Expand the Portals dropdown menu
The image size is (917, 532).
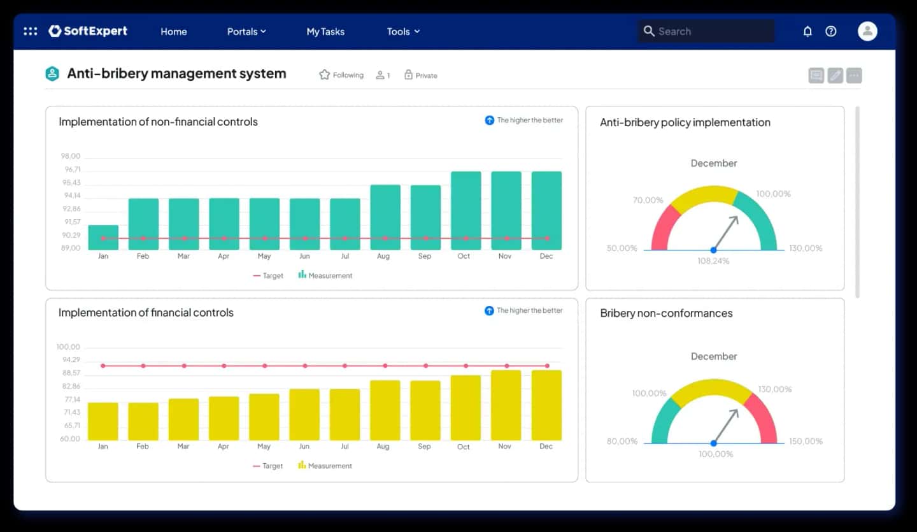(x=246, y=31)
